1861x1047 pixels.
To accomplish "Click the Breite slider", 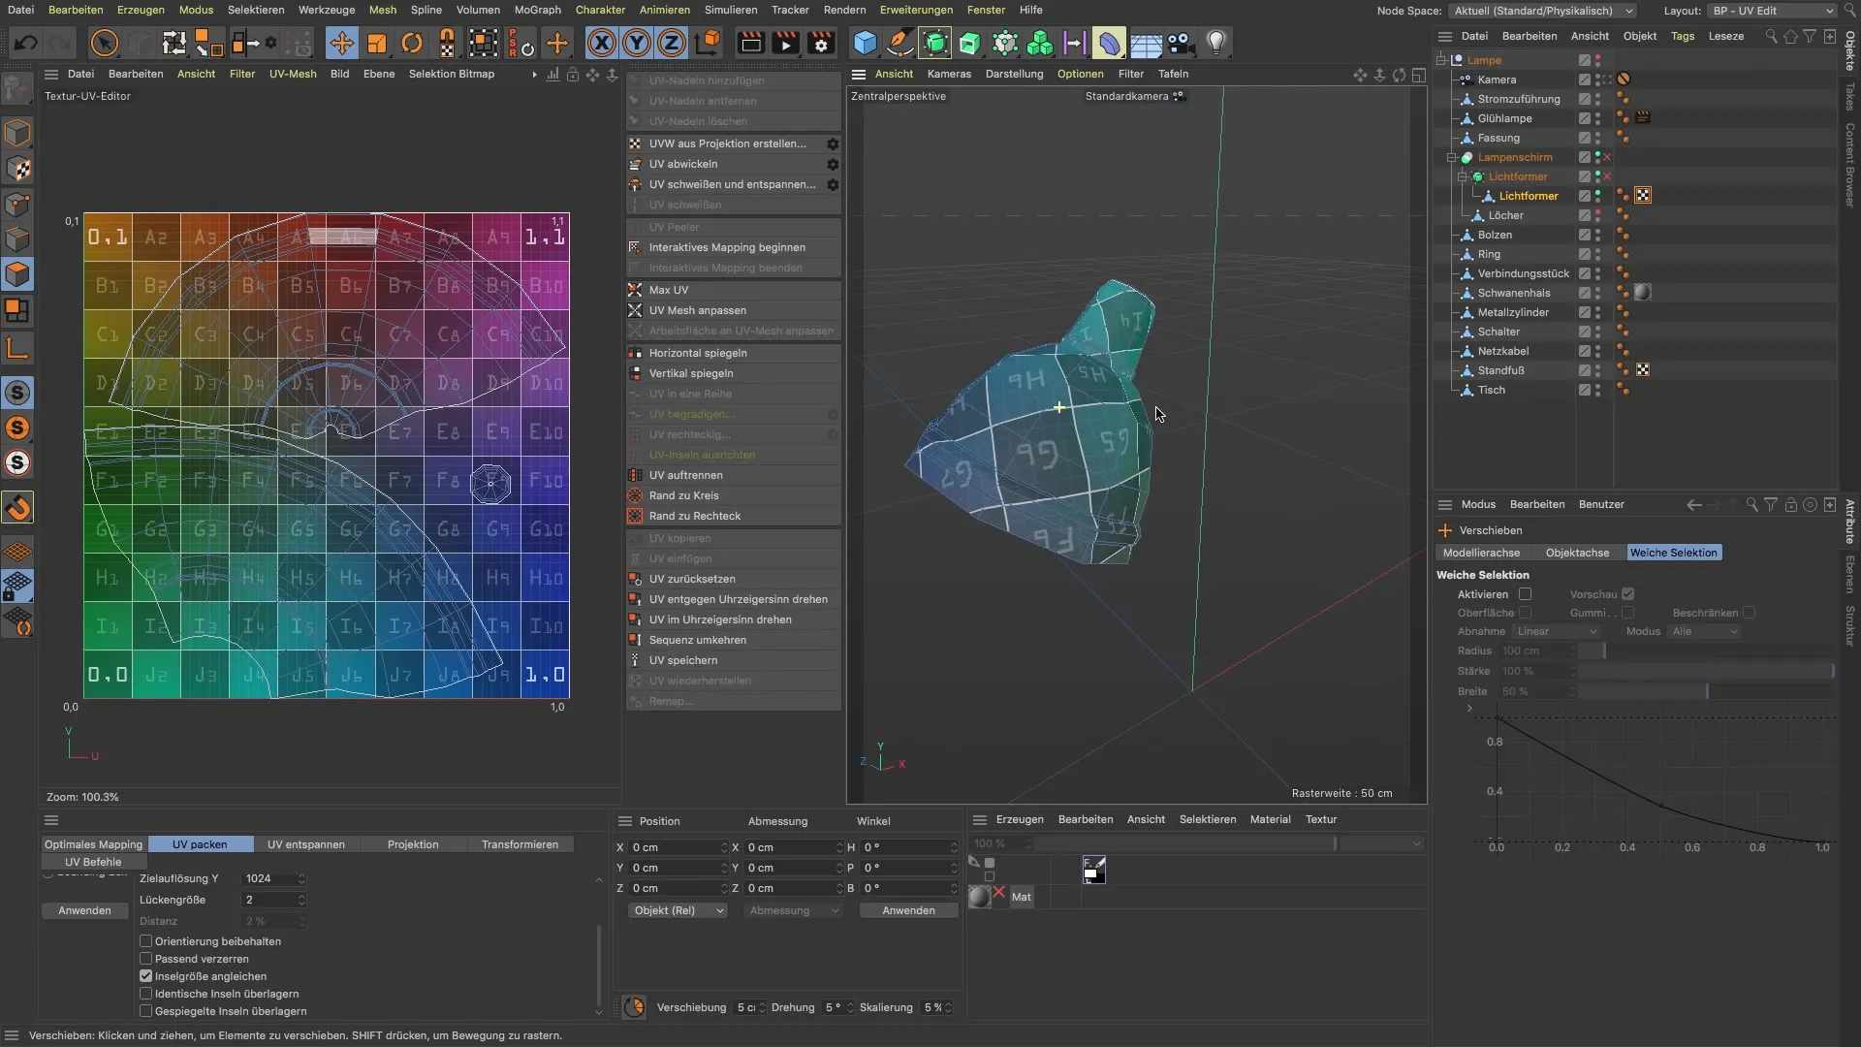I will (x=1707, y=691).
